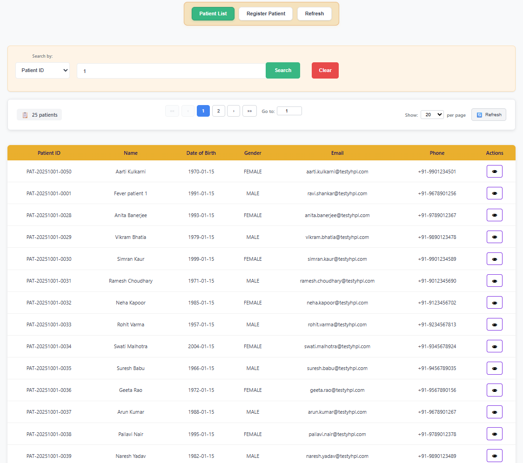Click the clipboard icon beside 25 patients
This screenshot has height=463, width=523.
click(x=25, y=114)
